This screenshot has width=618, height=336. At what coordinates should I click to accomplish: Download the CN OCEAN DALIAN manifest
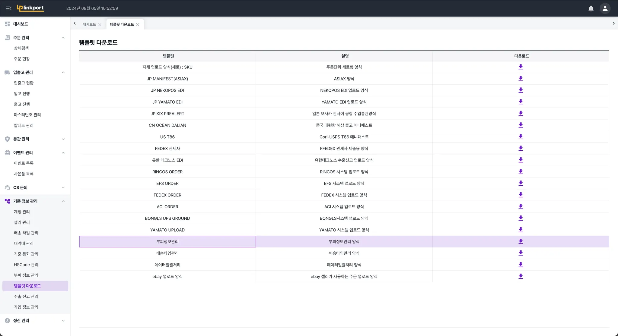tap(521, 125)
